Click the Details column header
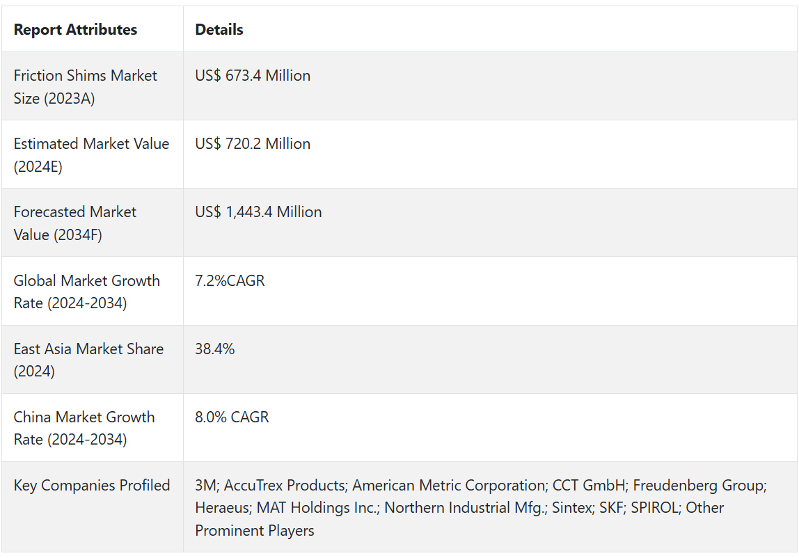The image size is (799, 558). coord(219,30)
